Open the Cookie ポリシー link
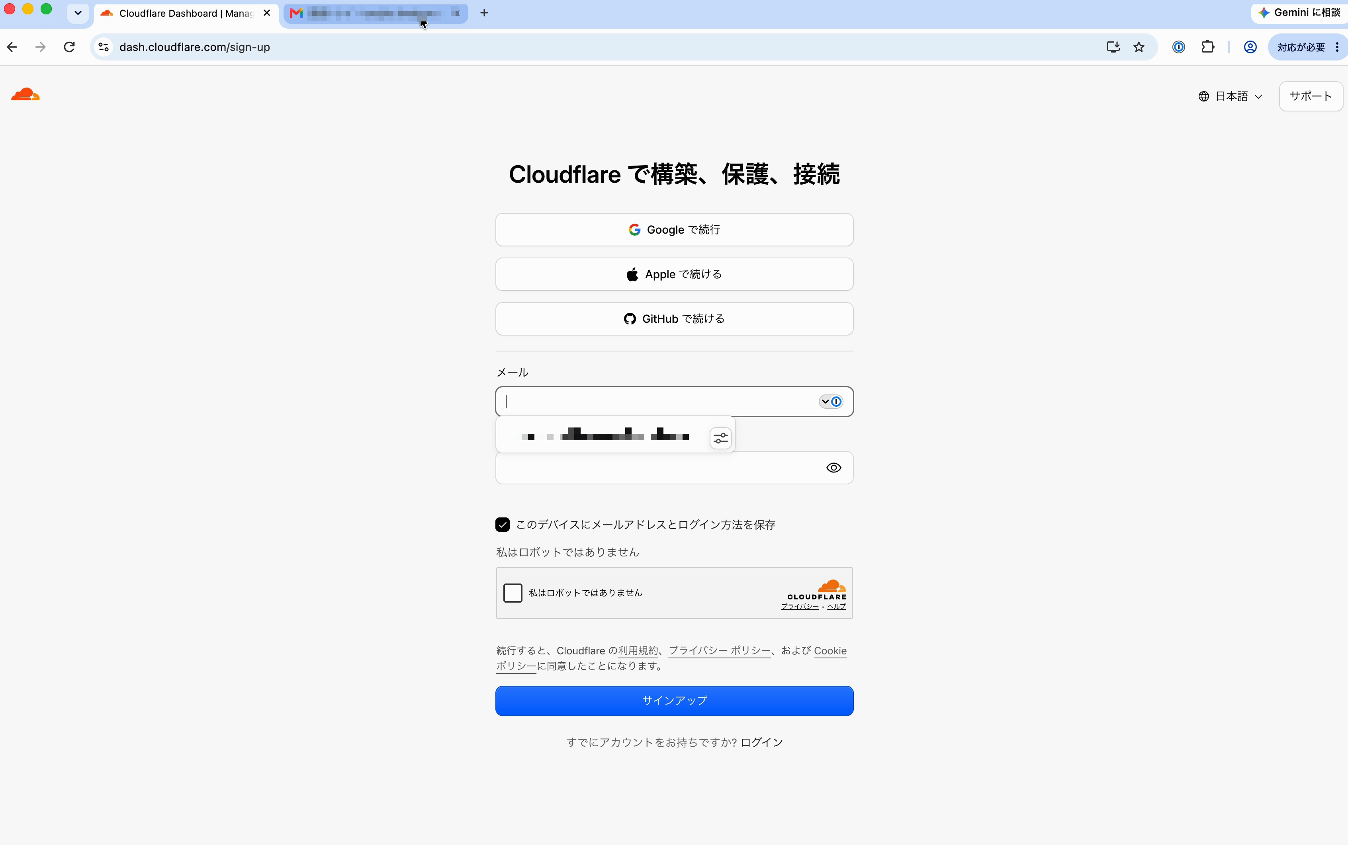 830,650
